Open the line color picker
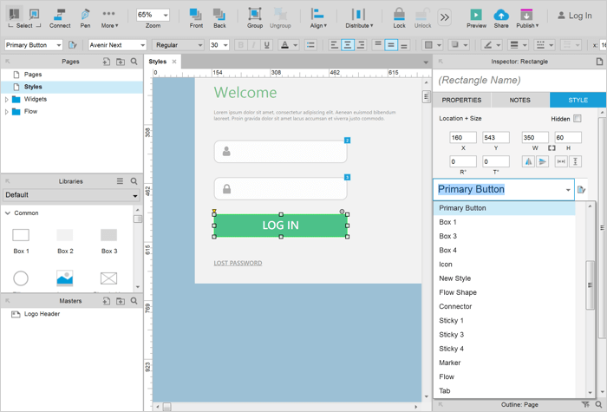This screenshot has height=412, width=607. 492,45
